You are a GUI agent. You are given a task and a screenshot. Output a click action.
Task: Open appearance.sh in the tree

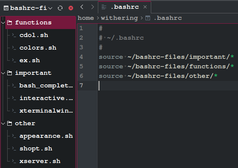pyautogui.click(x=46, y=136)
